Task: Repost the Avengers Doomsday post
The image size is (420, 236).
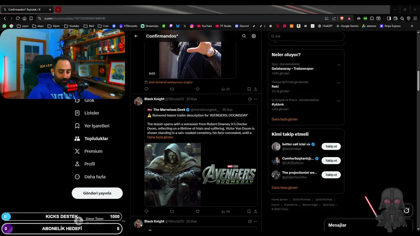Action: 172,211
